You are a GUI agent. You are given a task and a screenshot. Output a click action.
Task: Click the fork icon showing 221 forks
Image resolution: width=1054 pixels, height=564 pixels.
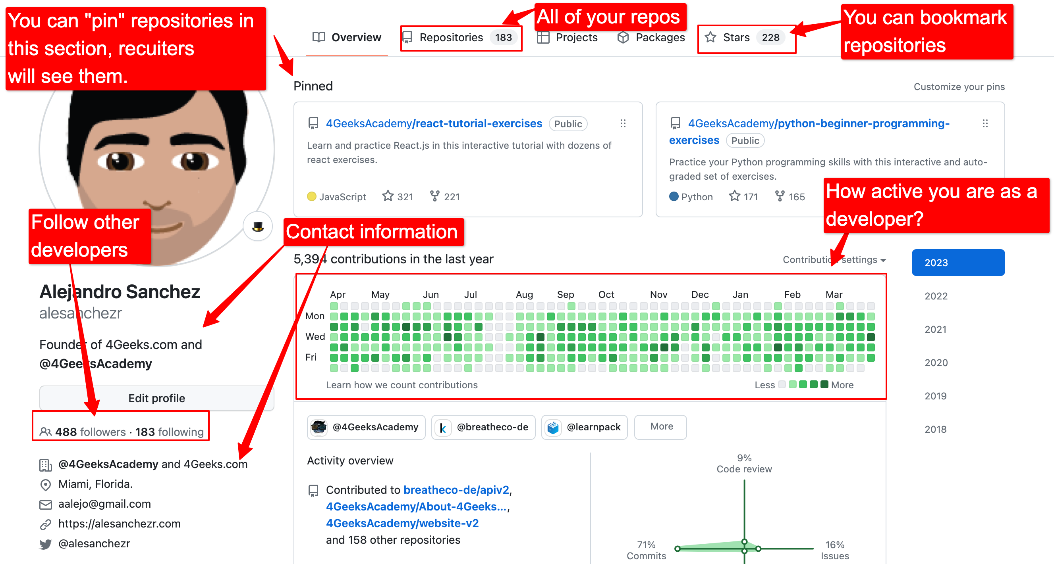pos(434,197)
